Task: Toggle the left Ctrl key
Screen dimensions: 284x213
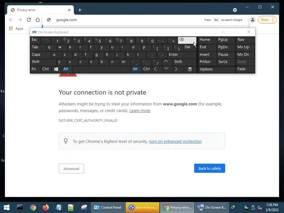Action: click(x=46, y=69)
